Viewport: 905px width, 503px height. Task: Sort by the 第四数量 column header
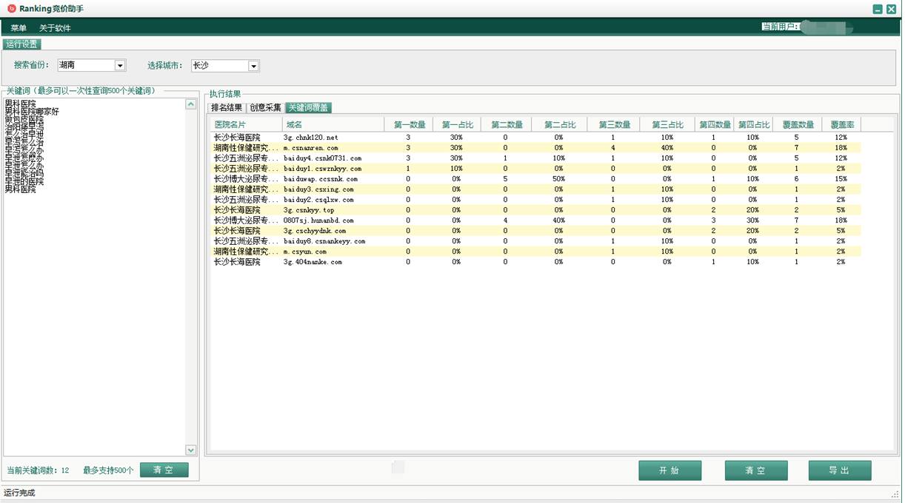(x=714, y=124)
